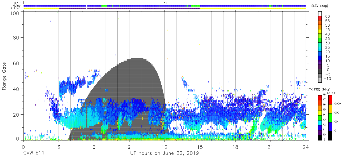Click the '100' tick on Range Gate axis
344x159 pixels.
pos(14,13)
